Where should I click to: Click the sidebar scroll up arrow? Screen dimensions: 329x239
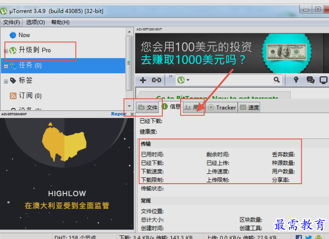click(x=129, y=32)
